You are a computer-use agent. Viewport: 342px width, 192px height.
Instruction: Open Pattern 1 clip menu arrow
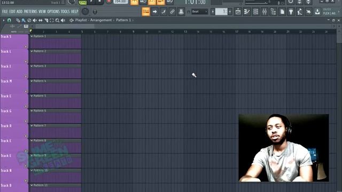32,36
